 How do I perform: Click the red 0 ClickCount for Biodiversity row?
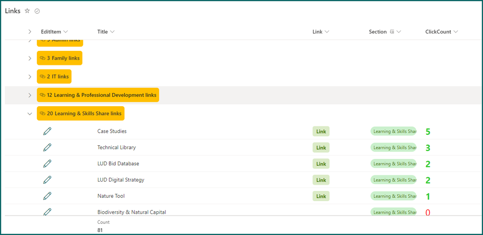[428, 212]
